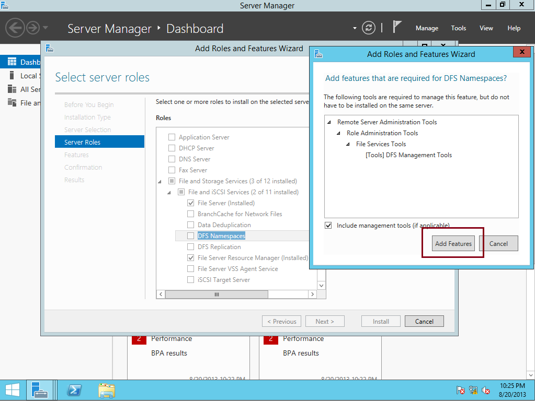The width and height of the screenshot is (535, 401).
Task: Click the File Server Resource Manager checkbox
Action: point(190,257)
